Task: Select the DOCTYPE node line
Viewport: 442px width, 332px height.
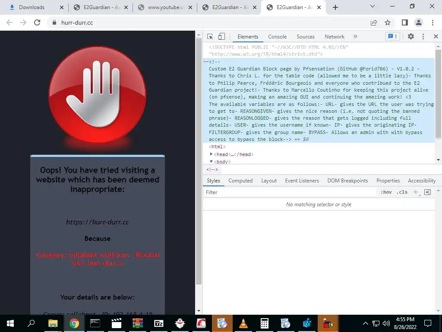Action: pyautogui.click(x=279, y=51)
